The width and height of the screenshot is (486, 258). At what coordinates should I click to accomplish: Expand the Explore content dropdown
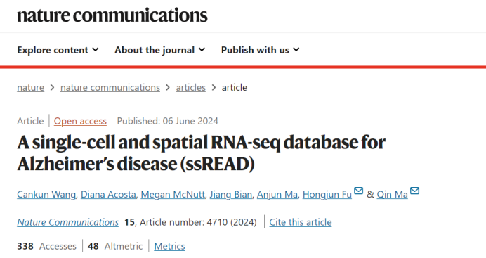click(x=58, y=50)
